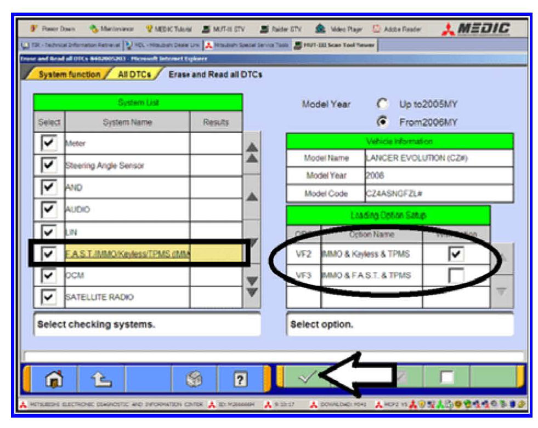The image size is (538, 428).
Task: Select the Up to2005MY radio button
Action: [383, 104]
